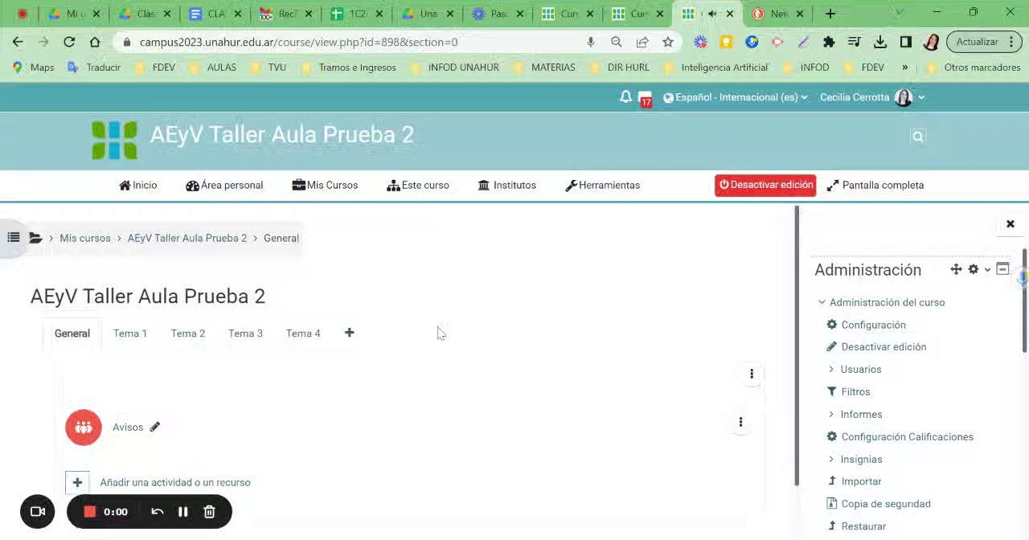Open the Área personal menu item

224,185
